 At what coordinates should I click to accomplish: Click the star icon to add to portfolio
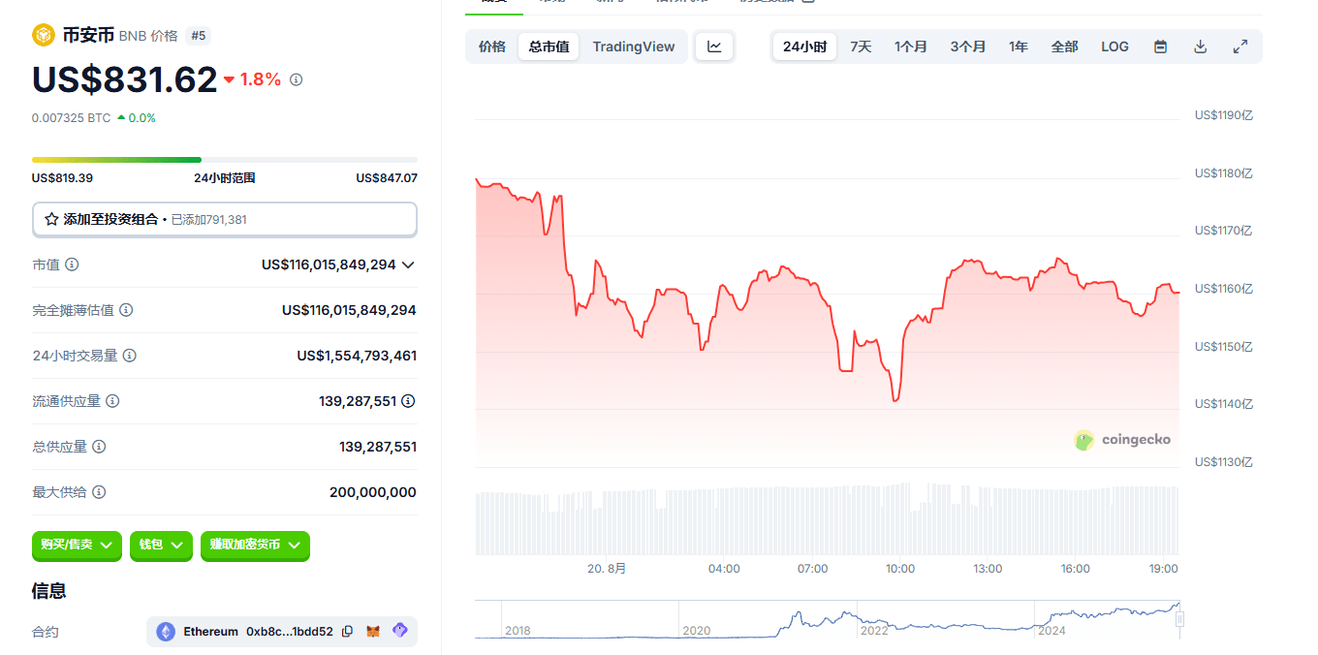point(51,220)
